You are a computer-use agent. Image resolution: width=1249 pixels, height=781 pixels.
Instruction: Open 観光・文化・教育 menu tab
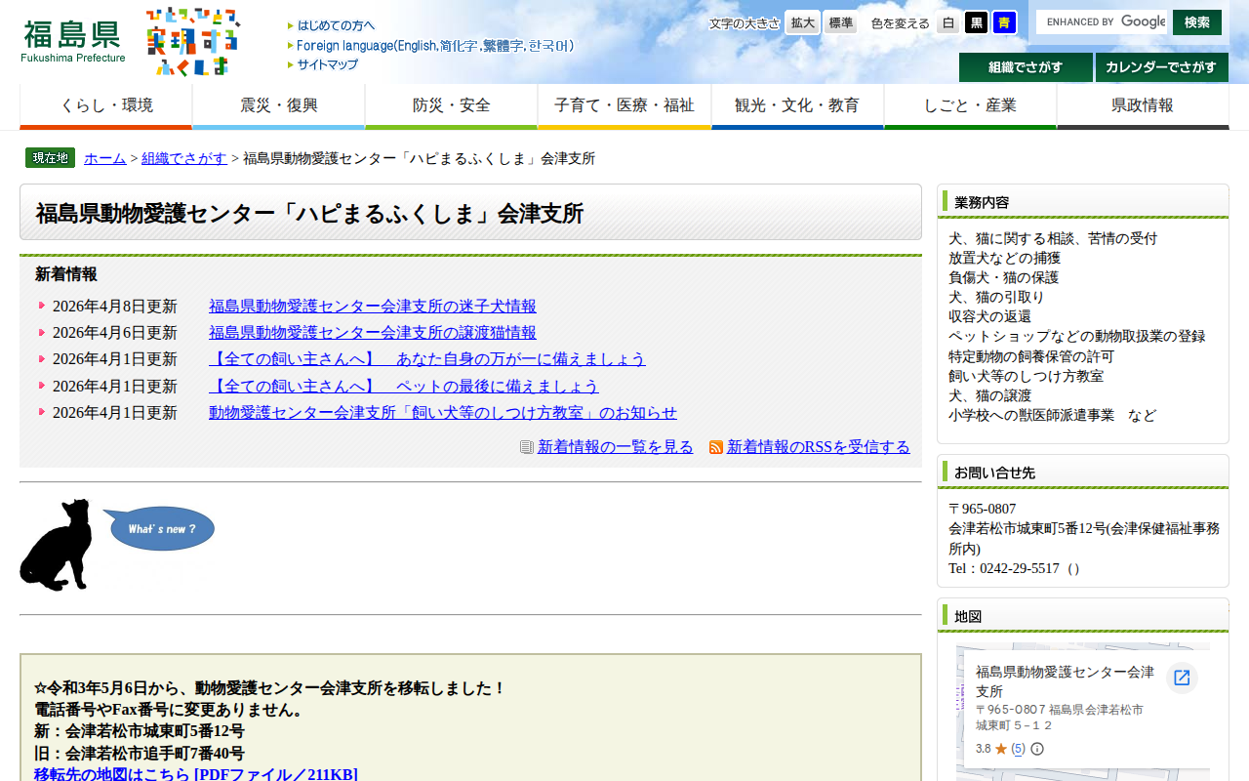coord(797,106)
